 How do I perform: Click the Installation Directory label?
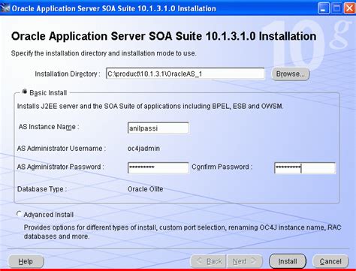pos(68,74)
